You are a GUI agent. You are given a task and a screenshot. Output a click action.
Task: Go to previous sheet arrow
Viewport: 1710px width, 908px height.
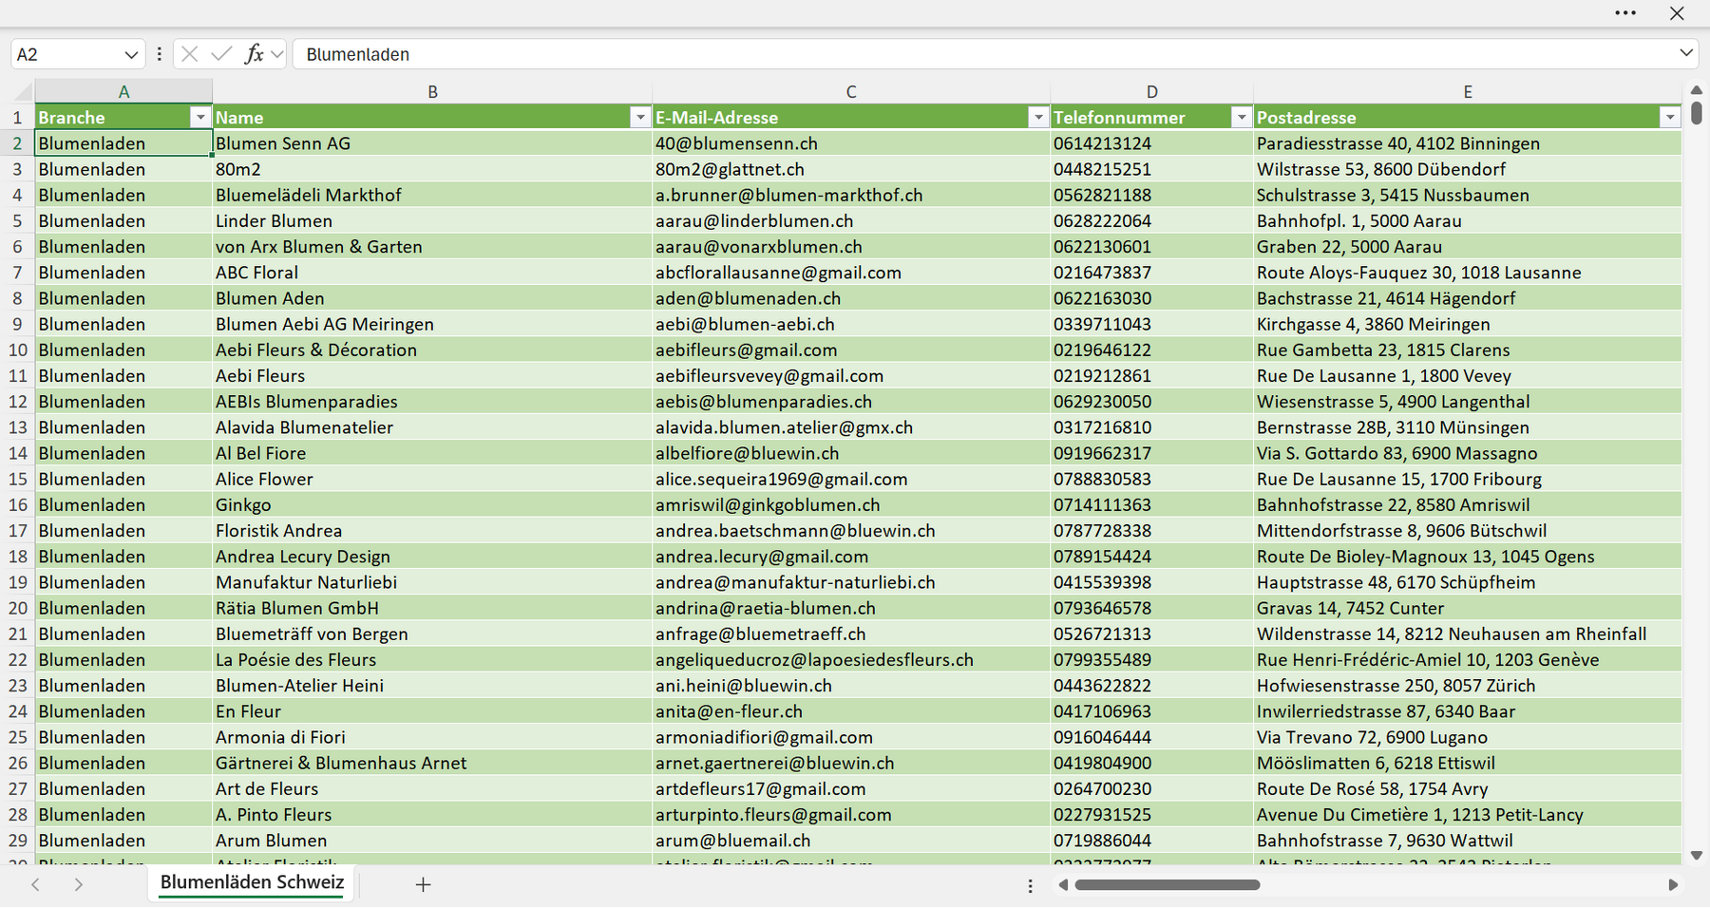tap(35, 884)
